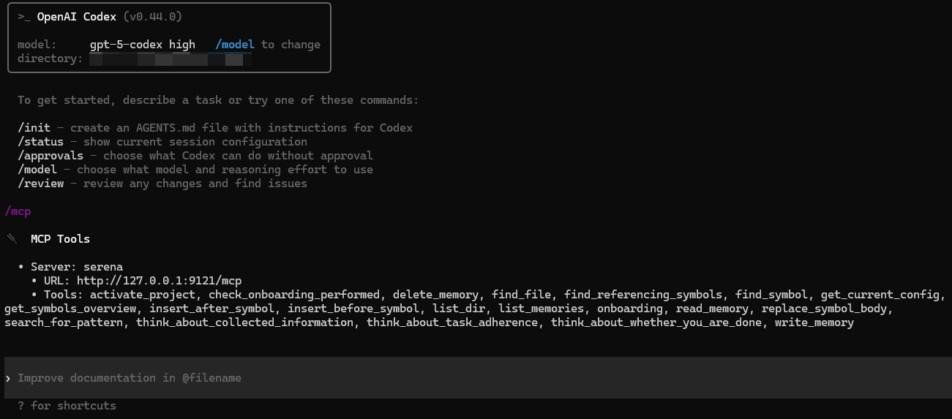Viewport: 952px width, 419px height.
Task: Click the /init command
Action: tap(34, 128)
